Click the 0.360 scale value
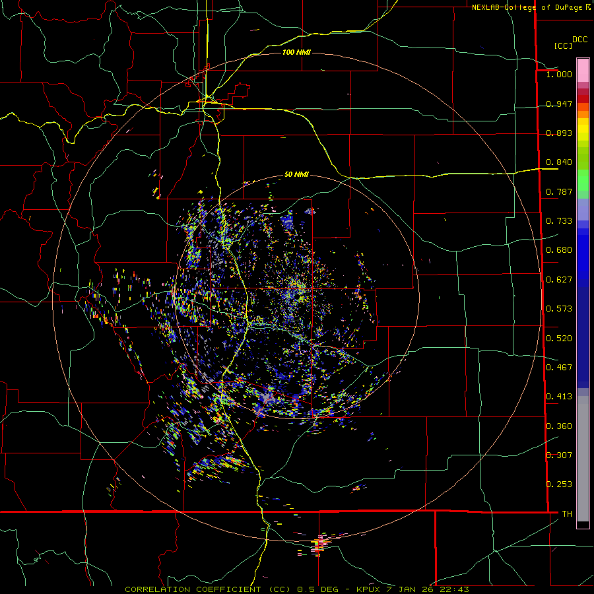This screenshot has width=594, height=594. (559, 426)
